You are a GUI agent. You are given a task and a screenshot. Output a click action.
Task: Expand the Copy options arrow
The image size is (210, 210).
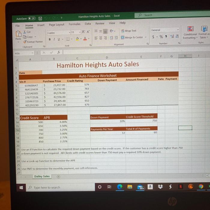coord(35,37)
